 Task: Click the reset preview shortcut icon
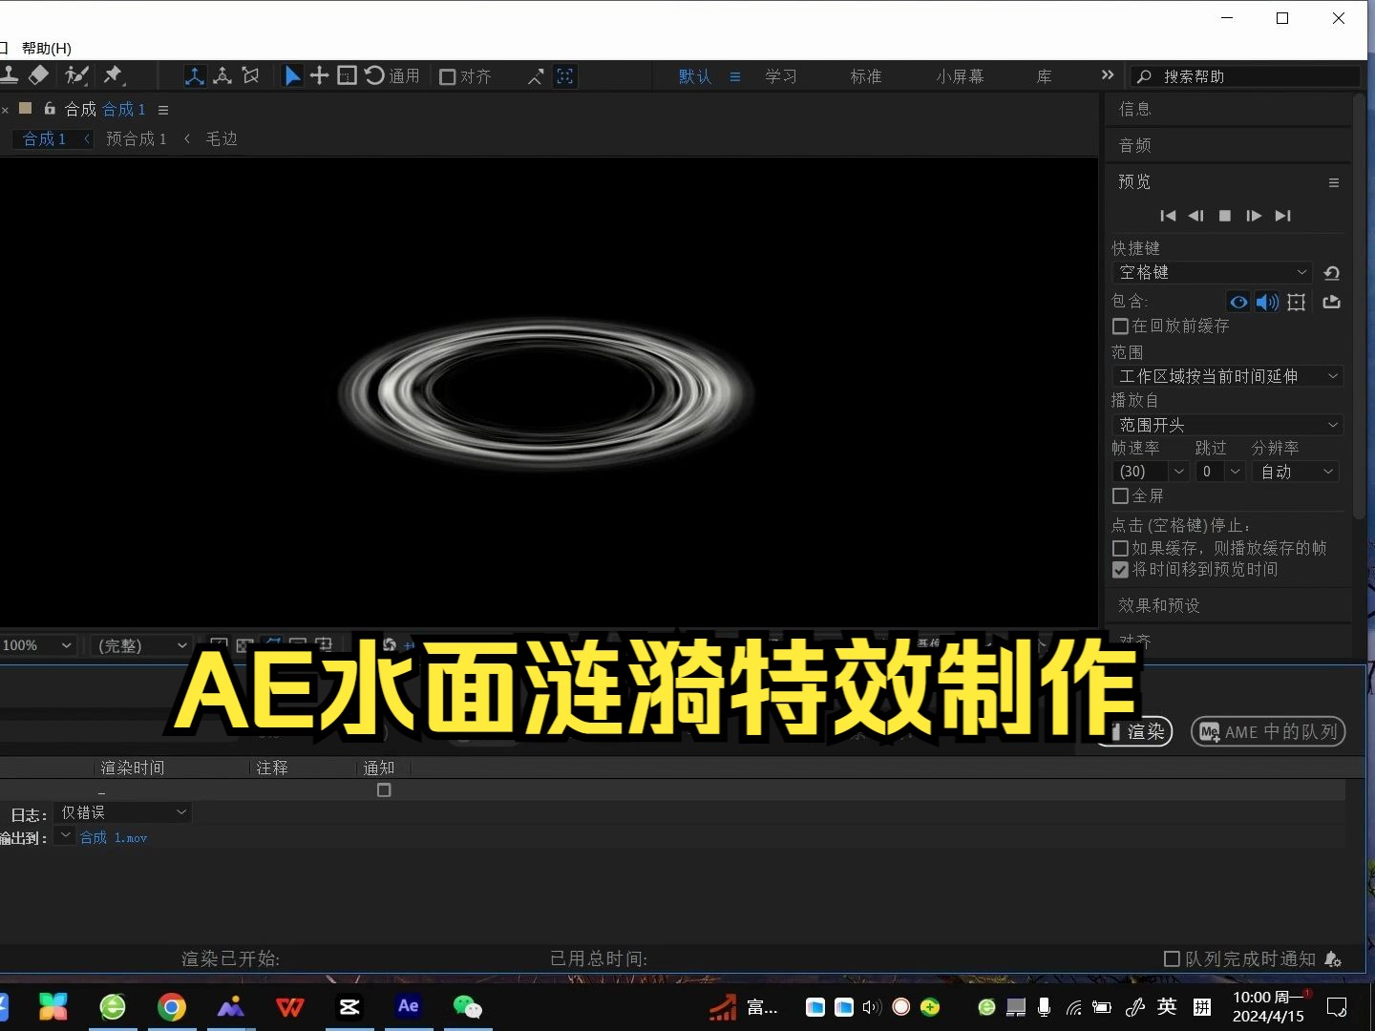[x=1332, y=272]
